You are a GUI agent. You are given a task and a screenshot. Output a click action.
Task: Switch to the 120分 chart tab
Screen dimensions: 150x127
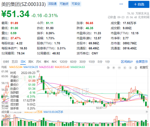pyautogui.click(x=64, y=62)
